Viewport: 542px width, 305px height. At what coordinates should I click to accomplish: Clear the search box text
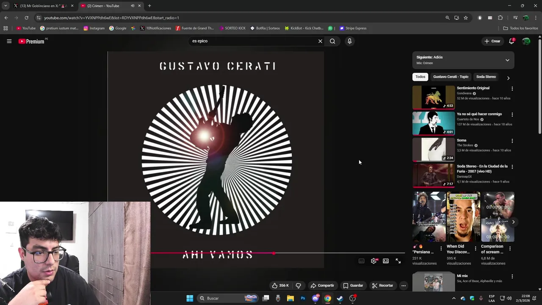pyautogui.click(x=320, y=41)
